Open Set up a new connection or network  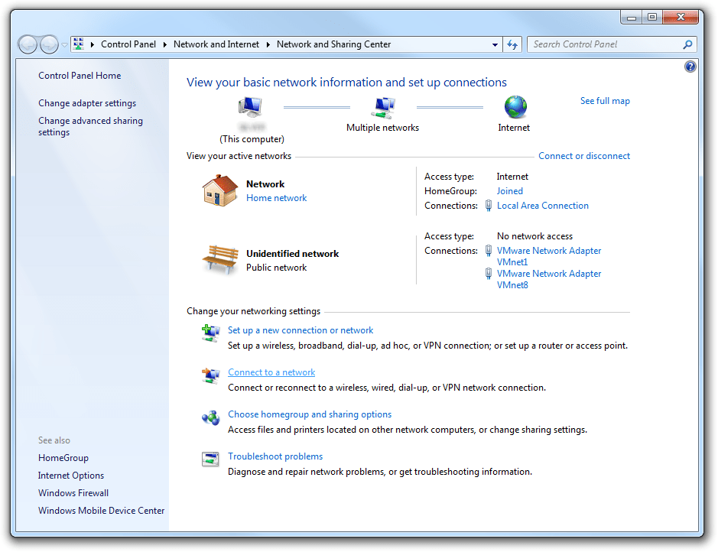301,330
